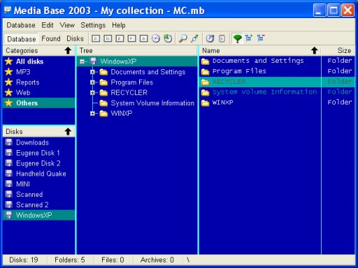Select WINXP row in file list
The image size is (358, 268).
[x=277, y=103]
